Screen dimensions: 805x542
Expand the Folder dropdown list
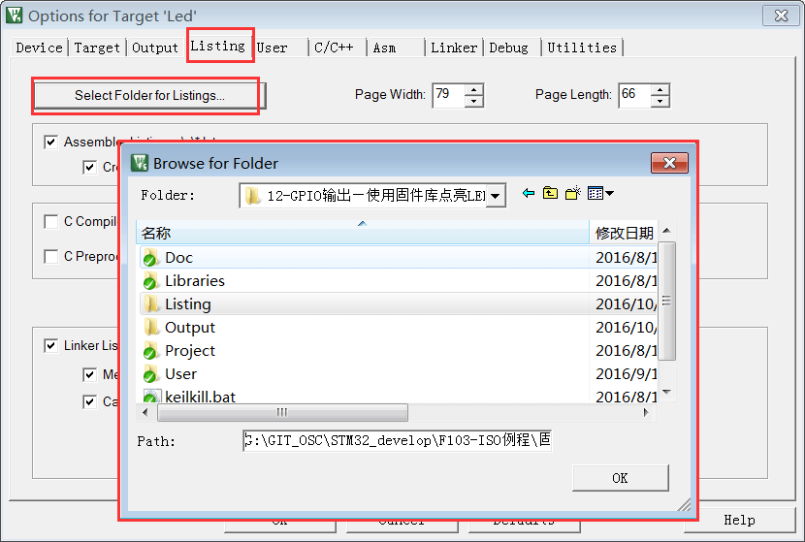tap(496, 196)
